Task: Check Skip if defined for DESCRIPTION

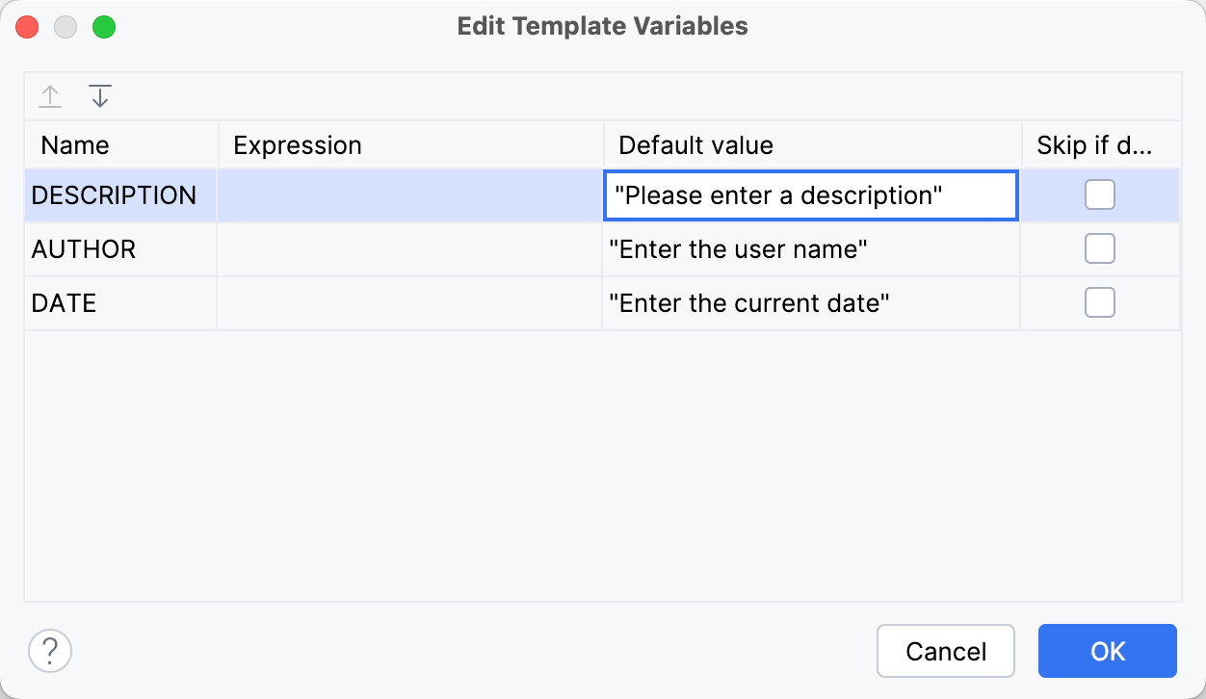Action: tap(1099, 194)
